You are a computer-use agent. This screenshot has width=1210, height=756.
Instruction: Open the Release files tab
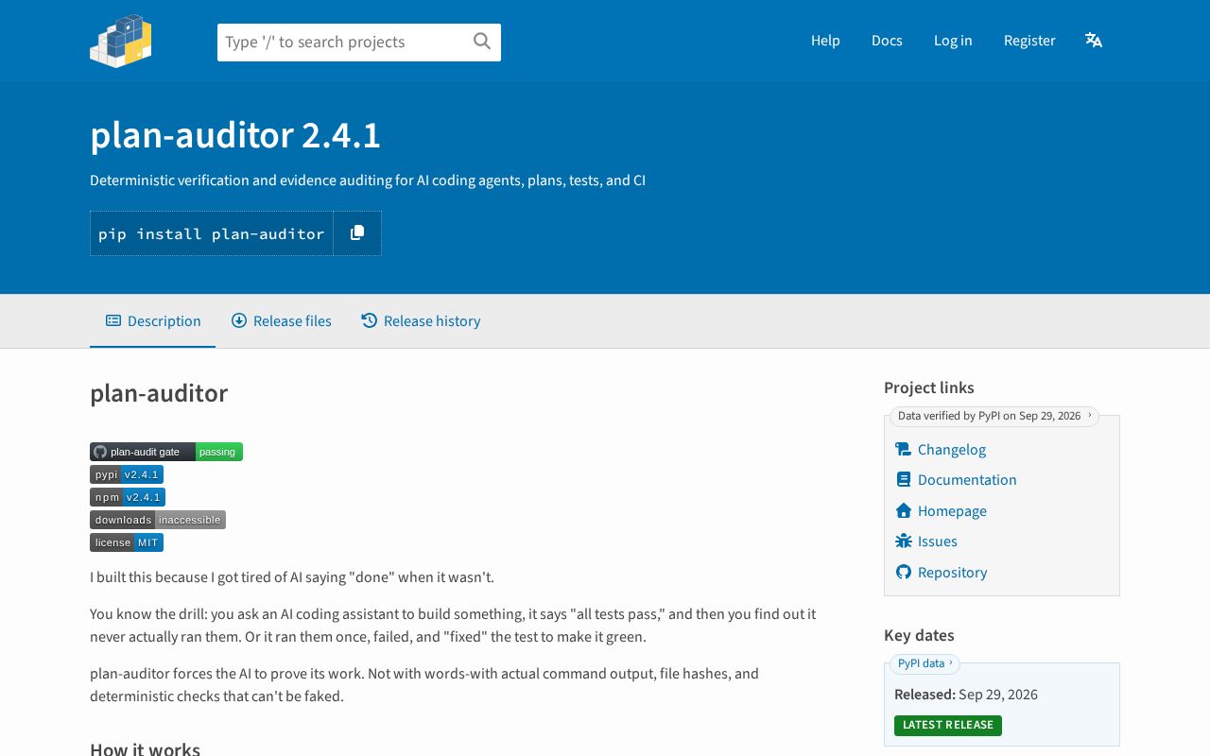point(282,321)
